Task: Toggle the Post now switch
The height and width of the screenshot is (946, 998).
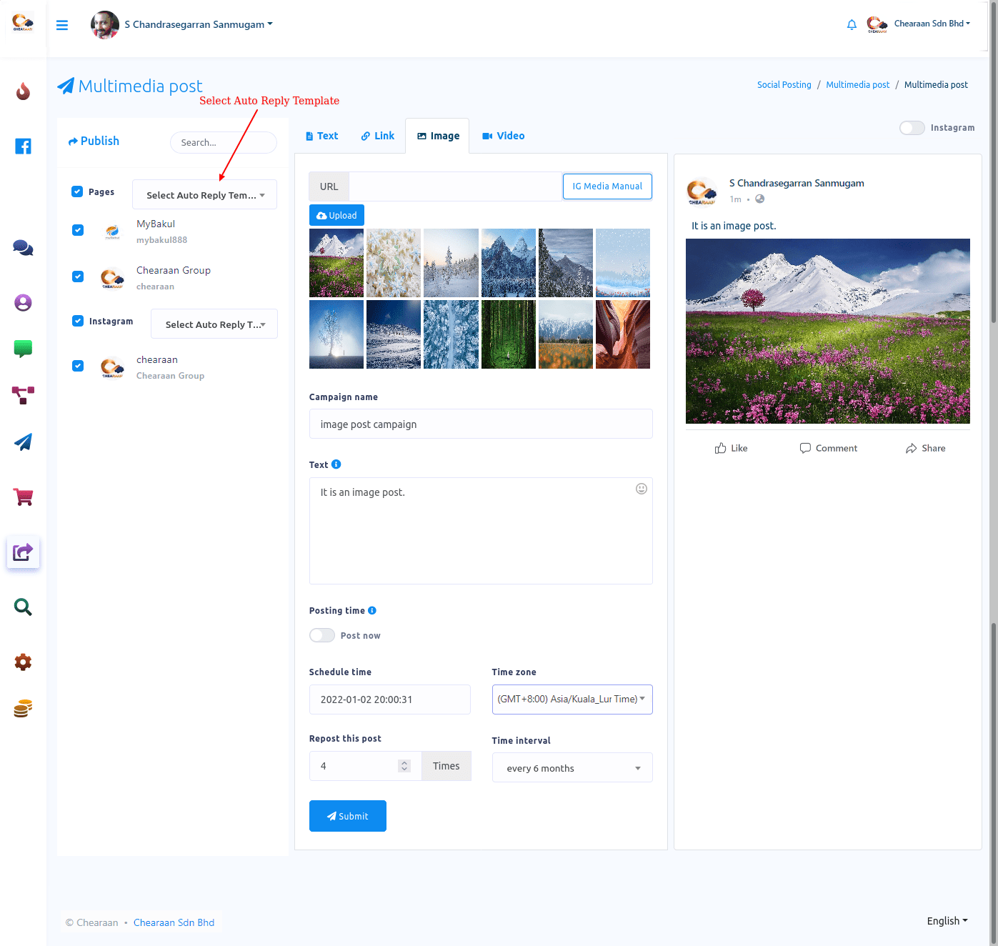Action: coord(322,635)
